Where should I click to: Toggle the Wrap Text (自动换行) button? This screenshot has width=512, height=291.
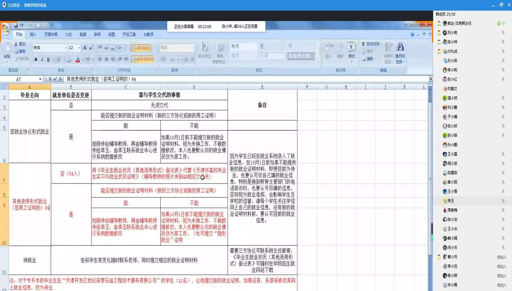141,48
